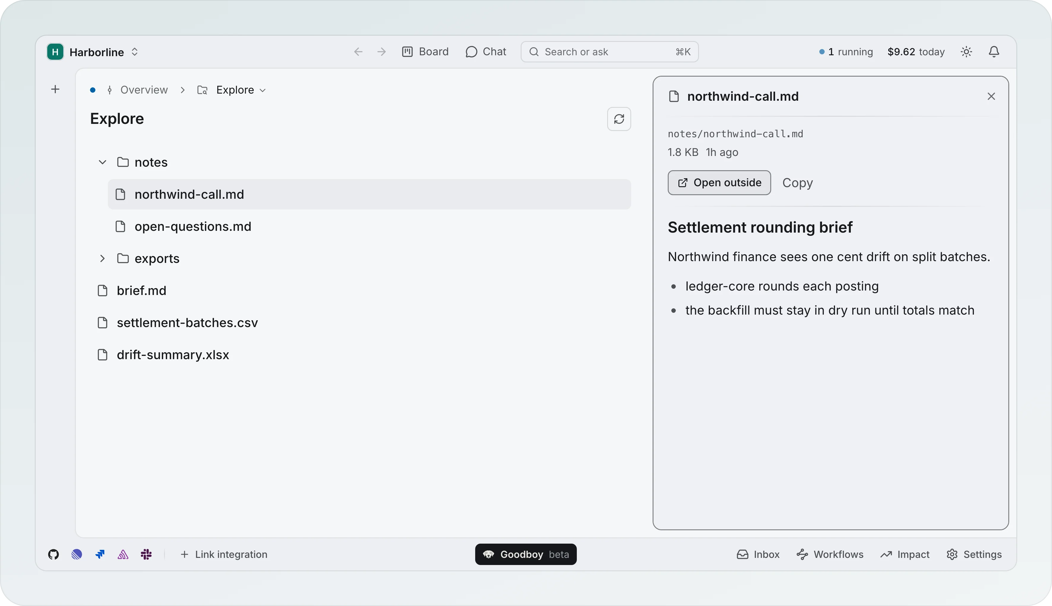Image resolution: width=1052 pixels, height=606 pixels.
Task: Open the GitHub integration icon
Action: 53,554
